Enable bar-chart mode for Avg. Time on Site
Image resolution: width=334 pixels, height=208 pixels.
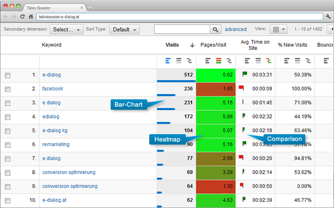point(247,61)
